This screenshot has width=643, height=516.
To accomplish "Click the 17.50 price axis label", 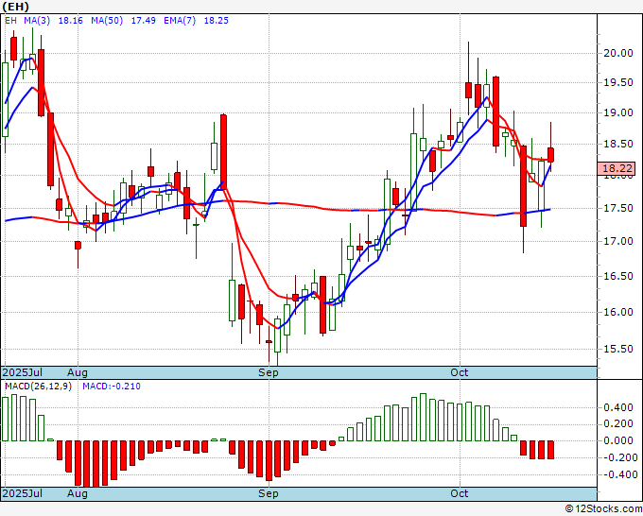I will coord(618,208).
